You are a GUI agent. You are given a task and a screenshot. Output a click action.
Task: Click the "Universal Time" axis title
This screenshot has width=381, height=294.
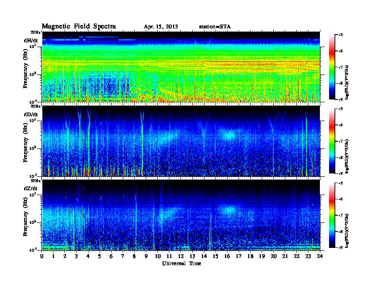point(181,263)
